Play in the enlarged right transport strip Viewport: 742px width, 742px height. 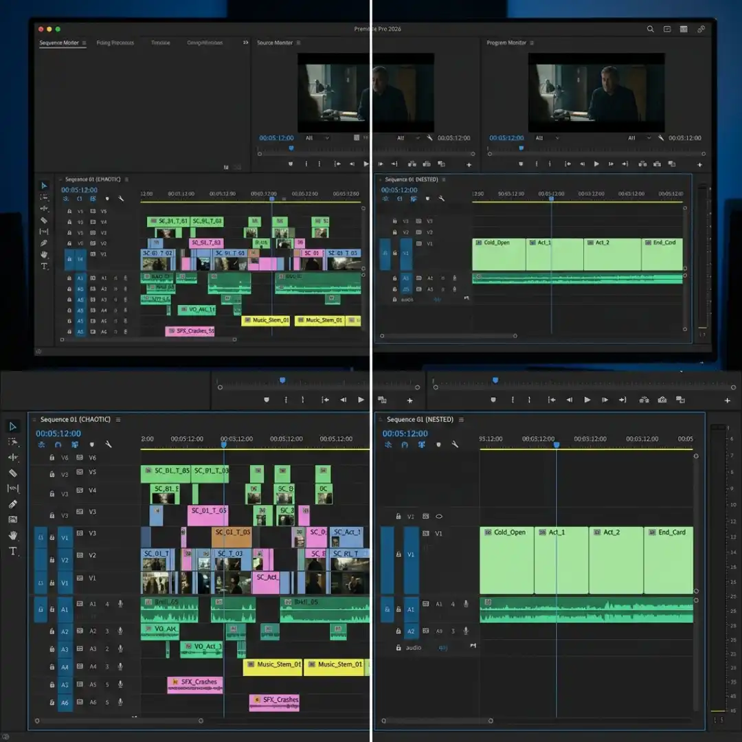coord(587,400)
